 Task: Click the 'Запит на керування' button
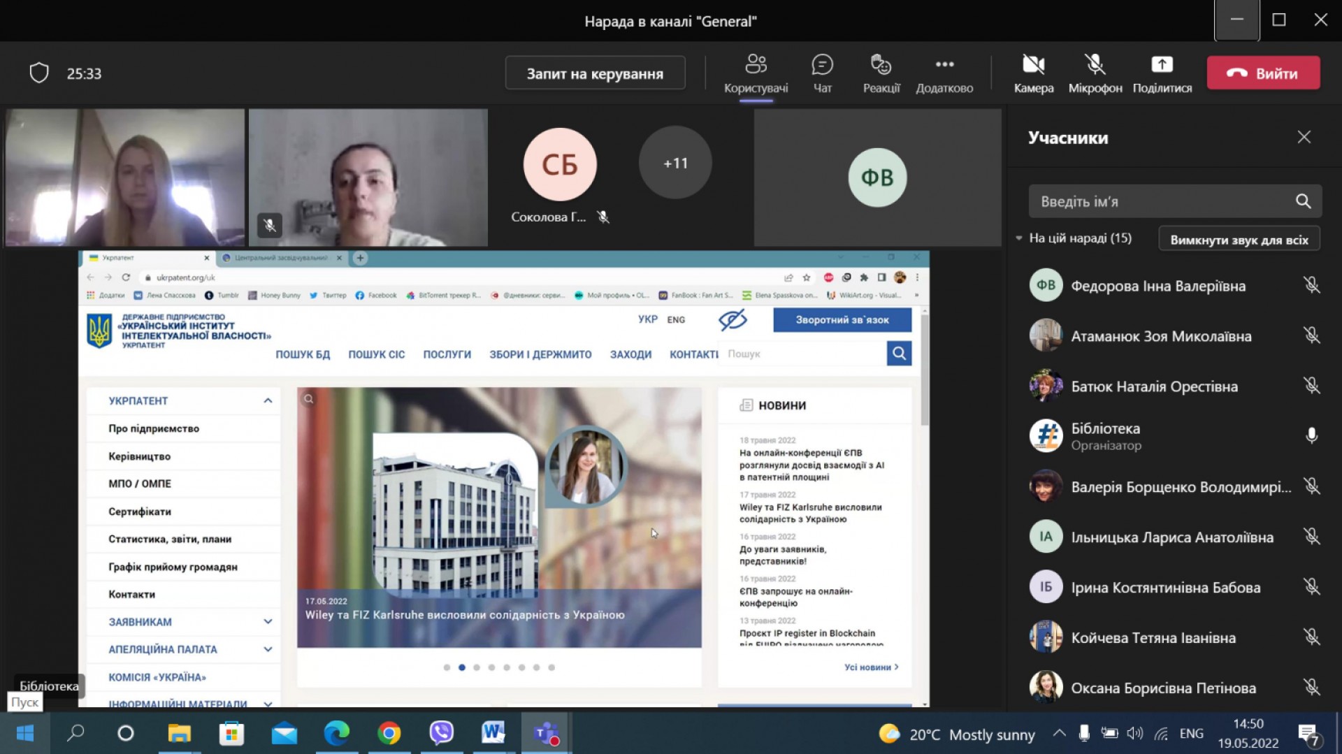[595, 73]
